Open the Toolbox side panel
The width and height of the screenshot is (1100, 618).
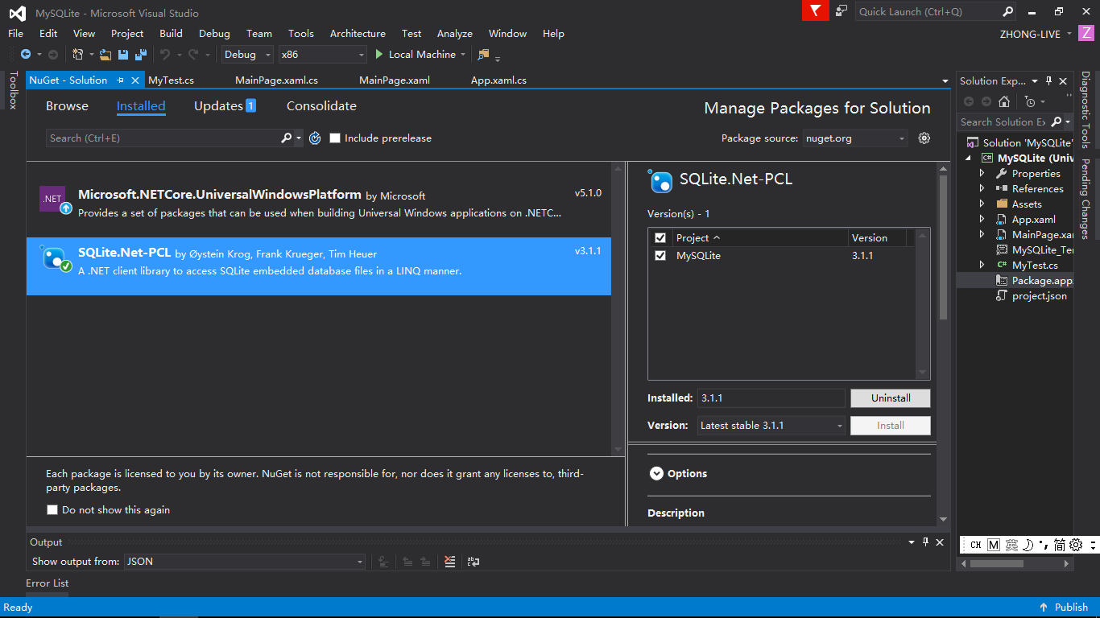point(13,90)
